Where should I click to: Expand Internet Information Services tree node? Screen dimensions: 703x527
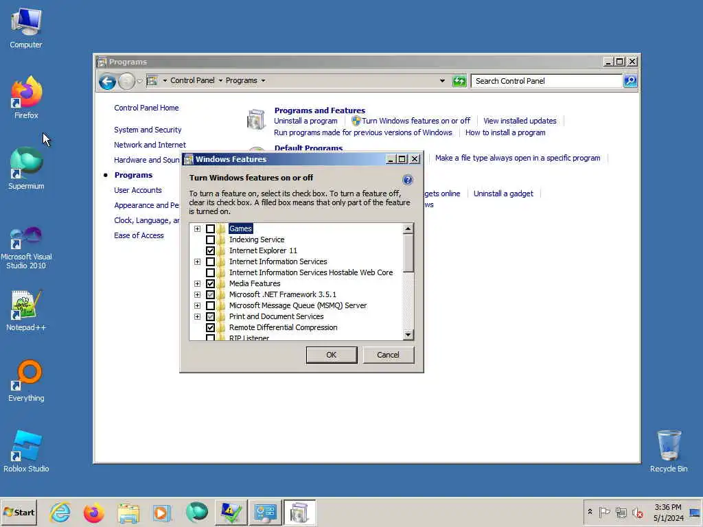point(197,261)
